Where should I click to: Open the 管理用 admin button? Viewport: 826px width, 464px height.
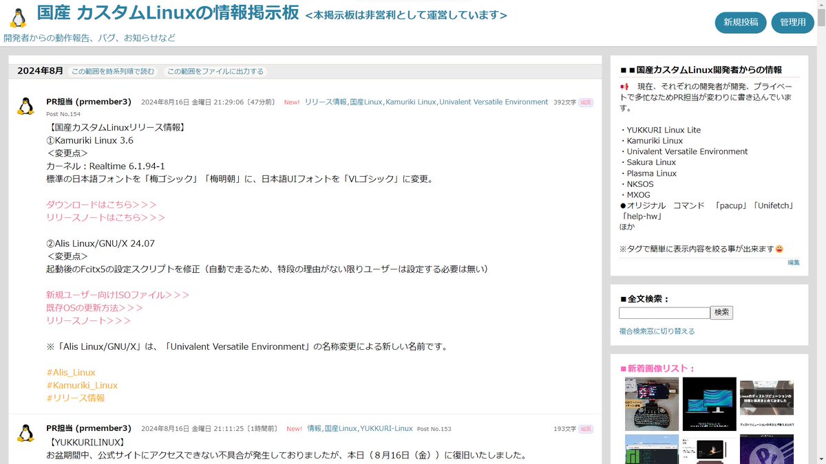click(792, 23)
